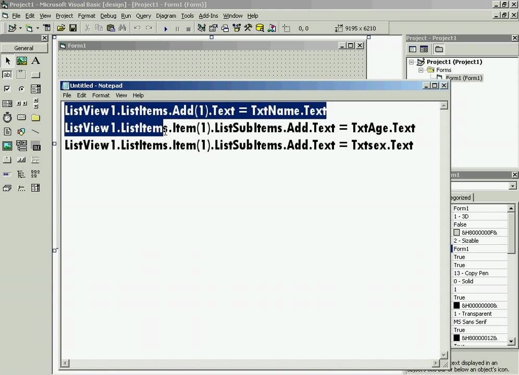
Task: Click the End stop icon in toolbar
Action: pyautogui.click(x=188, y=29)
